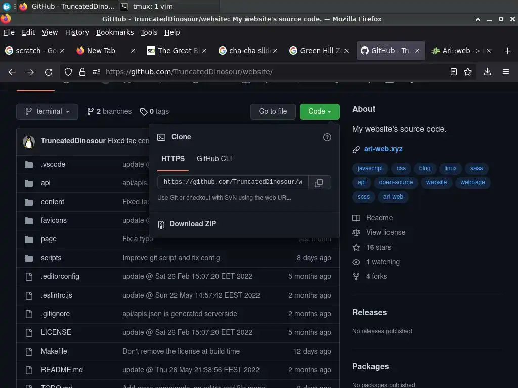Image resolution: width=518 pixels, height=388 pixels.
Task: Open the View menu
Action: point(50,32)
